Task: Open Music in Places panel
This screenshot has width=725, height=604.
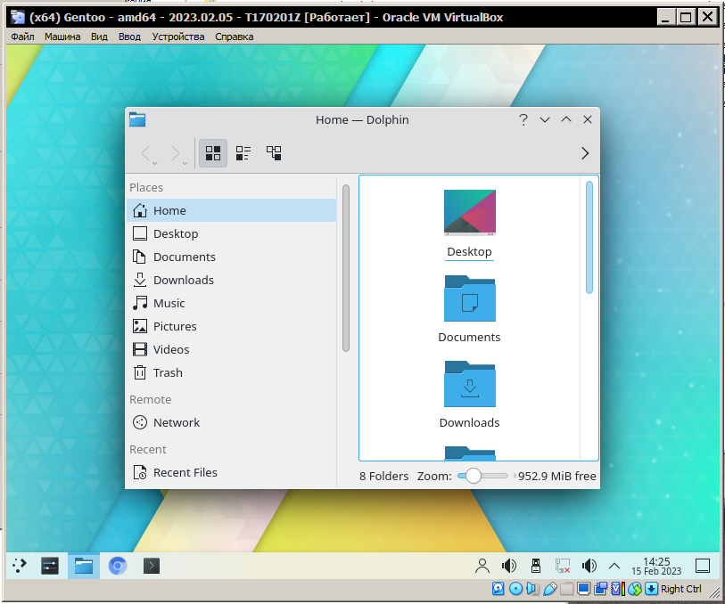Action: point(232,303)
